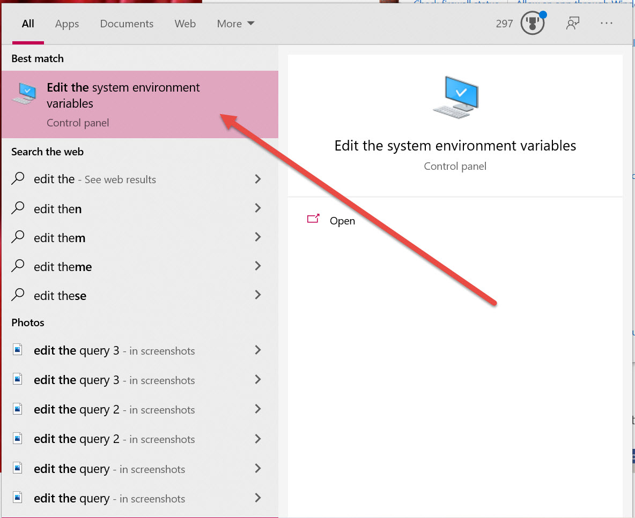The image size is (635, 518).
Task: Click the 297 rewards points counter
Action: (x=504, y=24)
